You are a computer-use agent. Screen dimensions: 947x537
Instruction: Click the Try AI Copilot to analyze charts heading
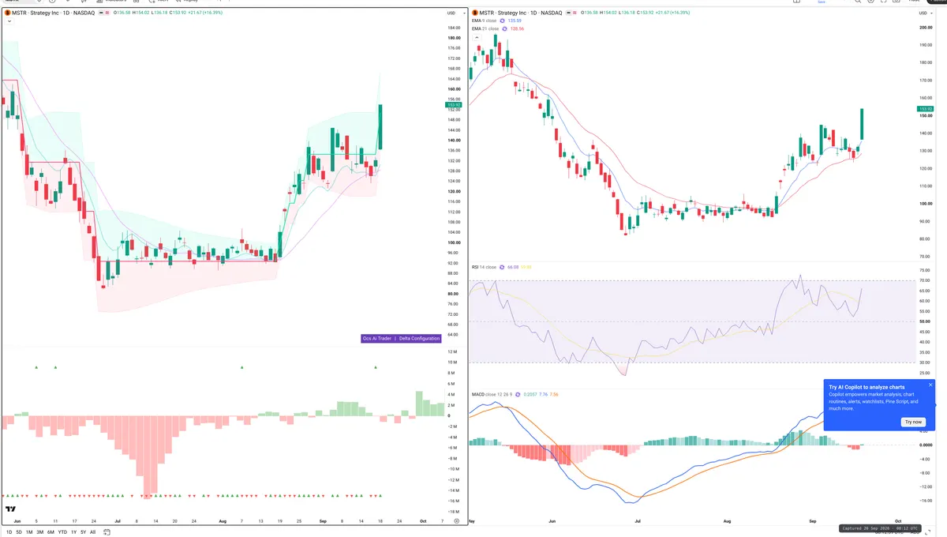coord(867,388)
